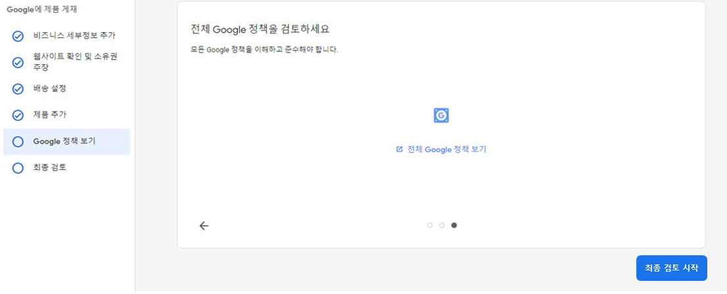Viewport: 727px width, 294px height.
Task: Click the checkmark icon next to 웹사이트 확인 및 소유권 주장
Action: (18, 62)
